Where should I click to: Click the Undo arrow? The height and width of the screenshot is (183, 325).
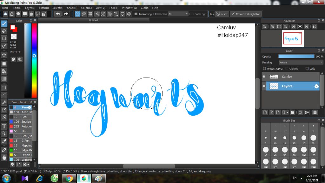pos(58,14)
